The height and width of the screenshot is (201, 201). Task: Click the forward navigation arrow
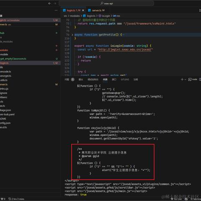(x=55, y=3)
